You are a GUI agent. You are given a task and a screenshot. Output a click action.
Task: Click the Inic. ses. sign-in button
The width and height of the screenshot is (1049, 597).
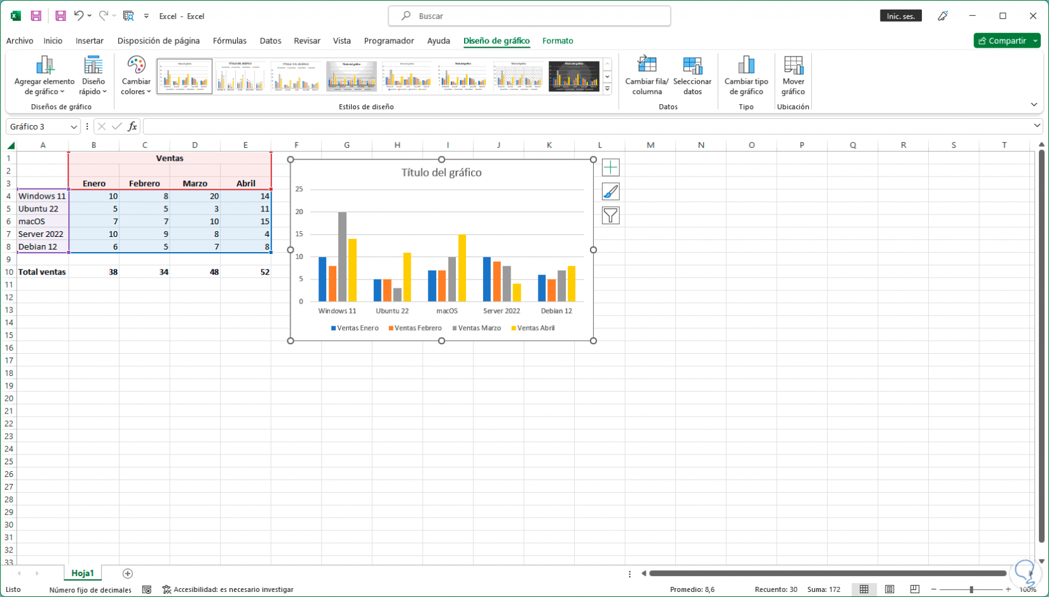click(x=901, y=16)
